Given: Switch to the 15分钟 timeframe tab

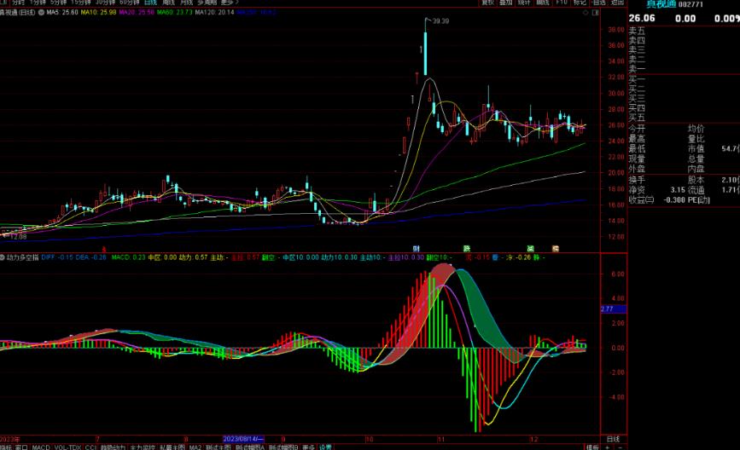Looking at the screenshot, I should [x=81, y=3].
